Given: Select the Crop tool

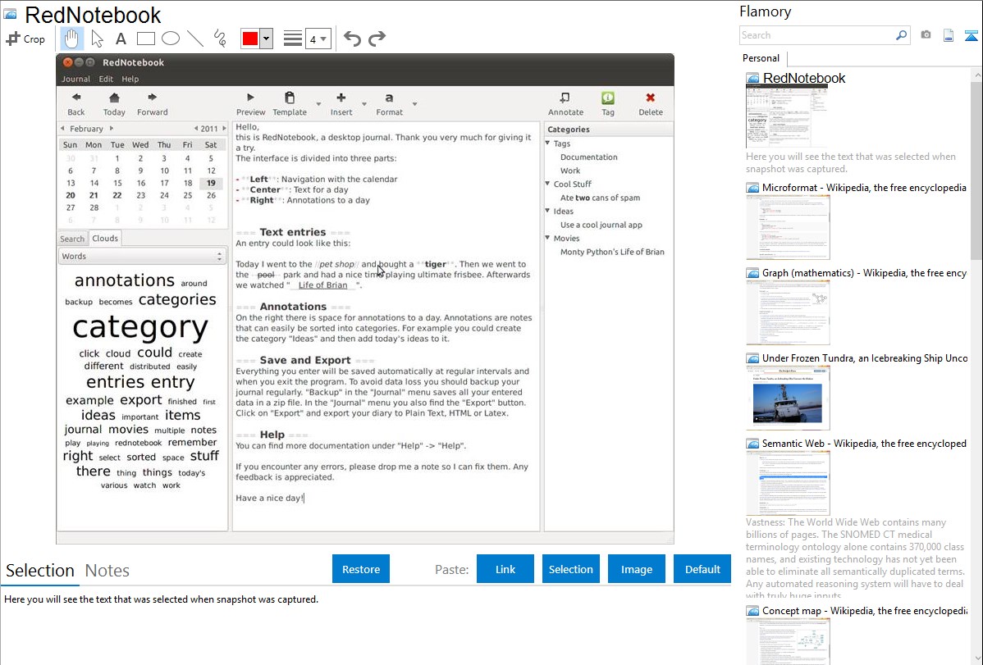Looking at the screenshot, I should 25,39.
